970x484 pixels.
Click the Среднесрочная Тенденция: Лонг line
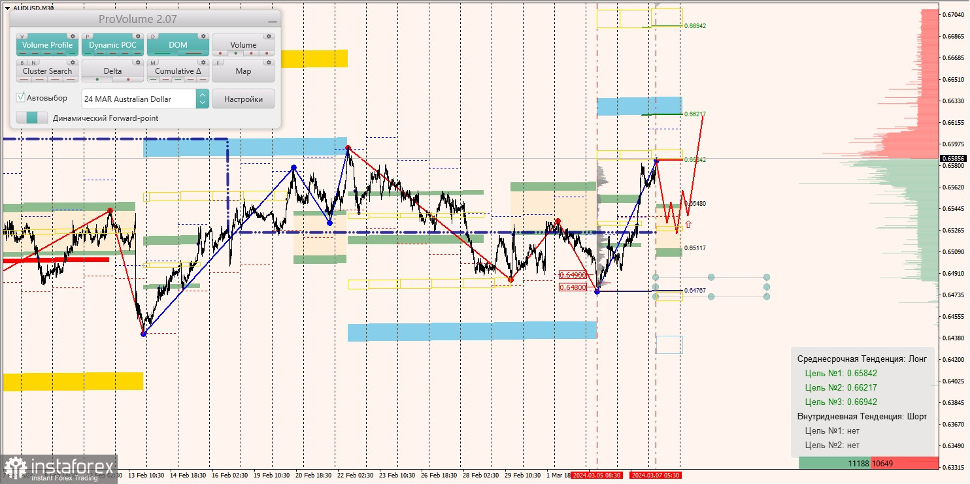coord(861,359)
